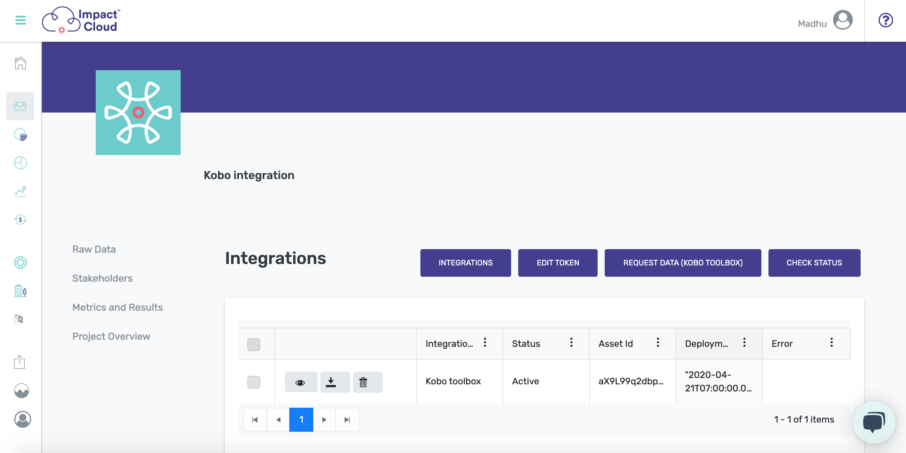The width and height of the screenshot is (906, 453).
Task: Open the pie chart notes sidebar icon
Action: [x=21, y=135]
